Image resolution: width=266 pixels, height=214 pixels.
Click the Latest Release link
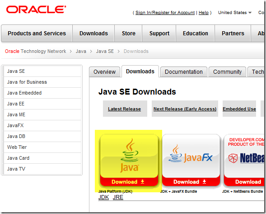124,109
